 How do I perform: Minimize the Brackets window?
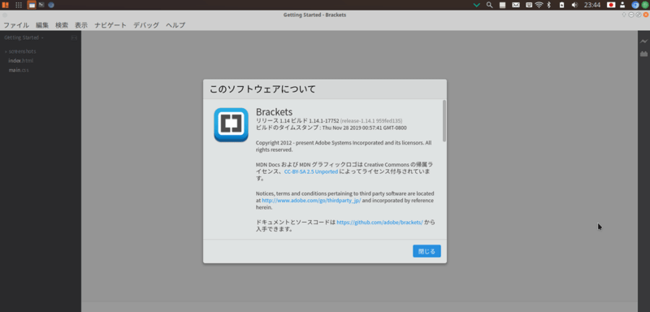631,15
